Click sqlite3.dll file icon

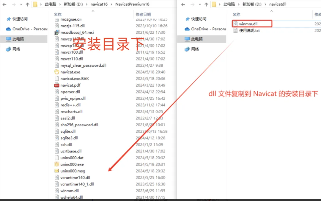coord(57,138)
